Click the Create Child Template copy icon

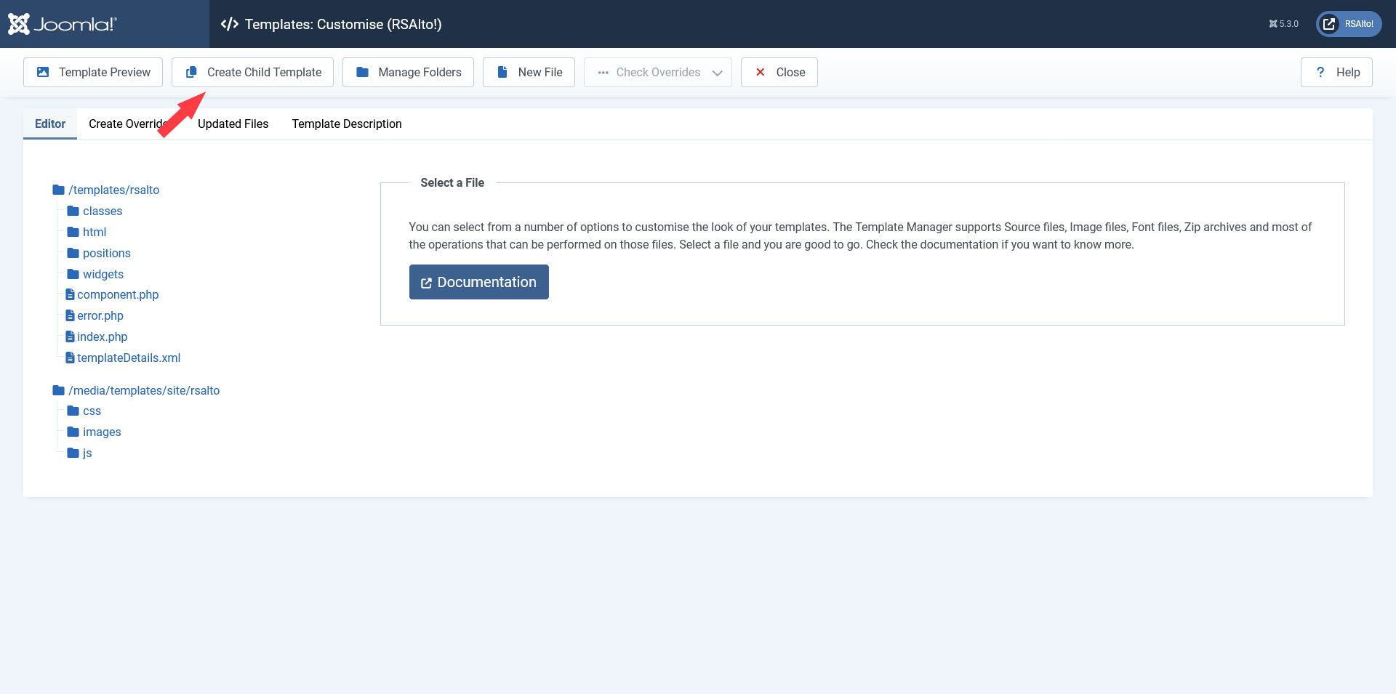191,72
